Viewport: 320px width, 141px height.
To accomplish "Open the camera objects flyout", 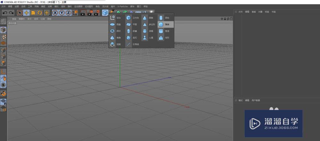I will pos(145,12).
